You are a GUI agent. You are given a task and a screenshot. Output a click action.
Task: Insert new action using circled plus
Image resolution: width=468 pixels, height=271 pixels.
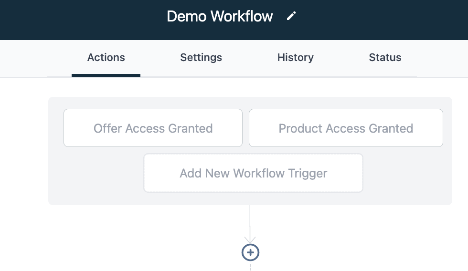[x=250, y=252]
